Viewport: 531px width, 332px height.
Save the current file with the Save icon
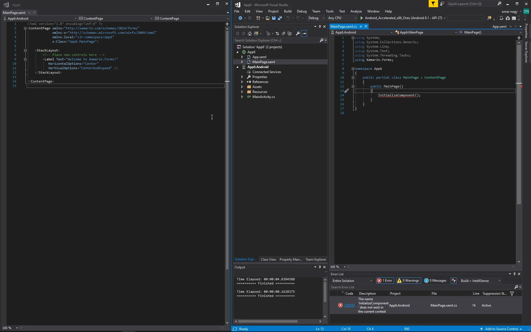274,18
